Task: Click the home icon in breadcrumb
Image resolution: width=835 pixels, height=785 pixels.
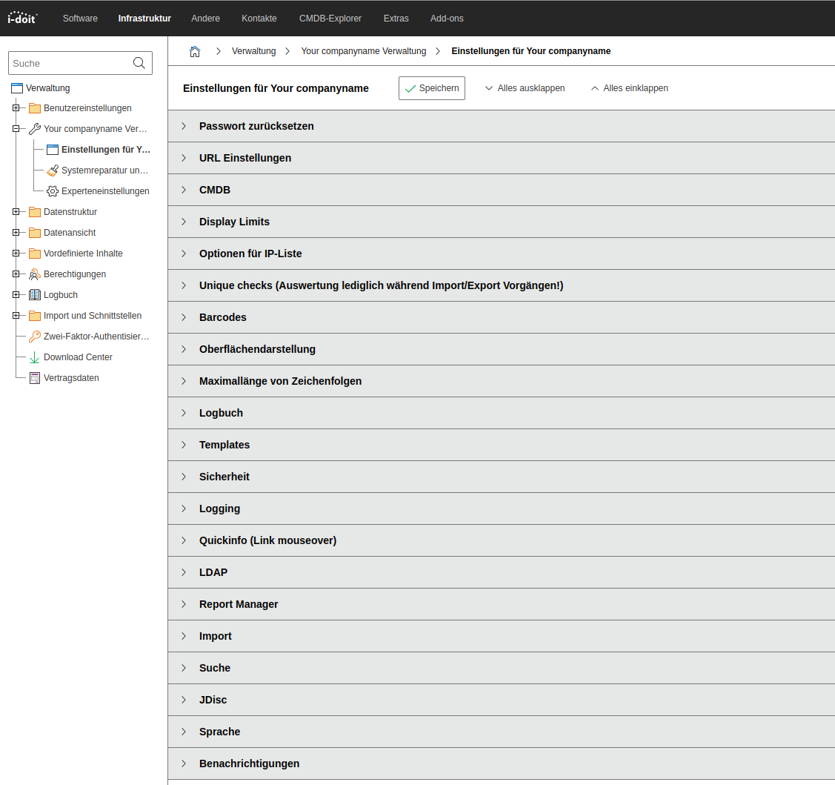Action: tap(195, 51)
